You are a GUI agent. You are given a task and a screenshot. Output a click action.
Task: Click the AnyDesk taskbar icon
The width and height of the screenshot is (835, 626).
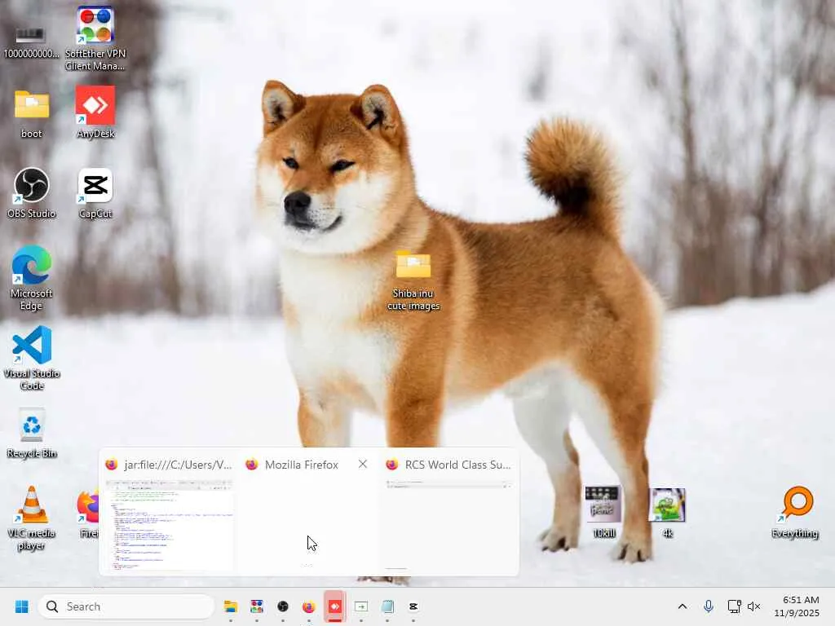335,606
